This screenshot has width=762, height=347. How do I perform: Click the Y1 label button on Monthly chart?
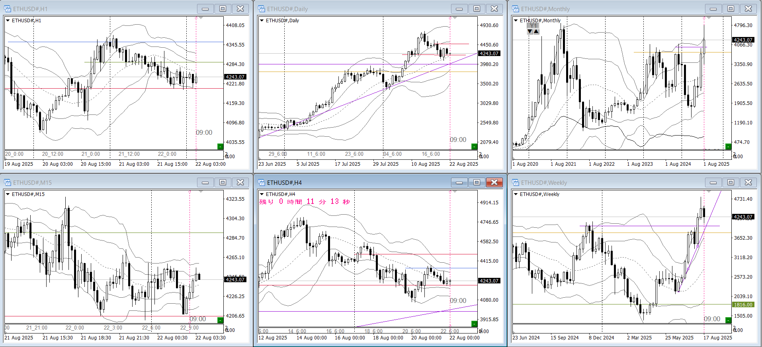pyautogui.click(x=533, y=26)
